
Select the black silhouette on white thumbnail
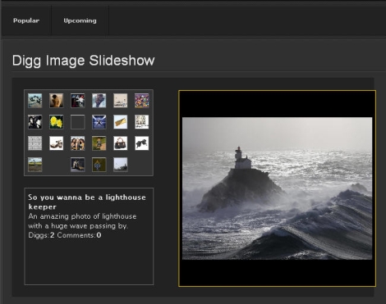tap(142, 143)
